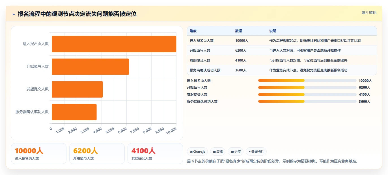
Task: Click the 6200人 data card
Action: tap(97, 154)
